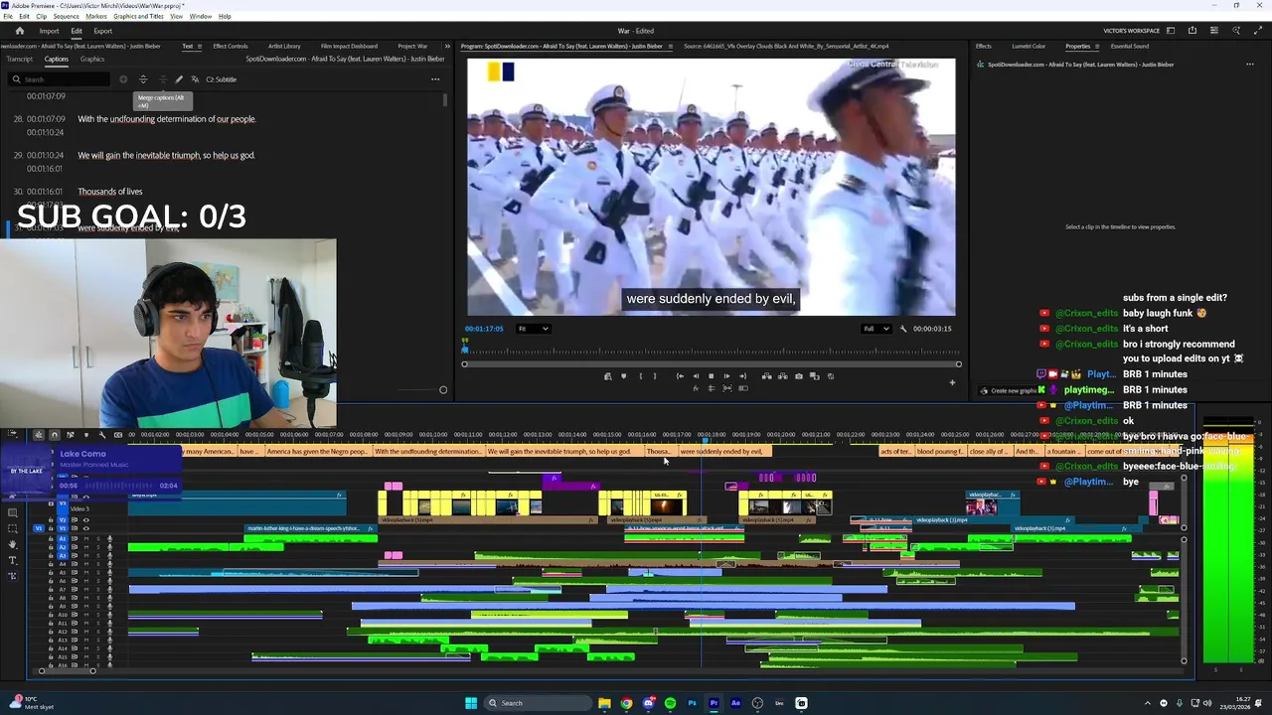Click the Add new caption segment icon
The image size is (1272, 715).
pos(123,79)
